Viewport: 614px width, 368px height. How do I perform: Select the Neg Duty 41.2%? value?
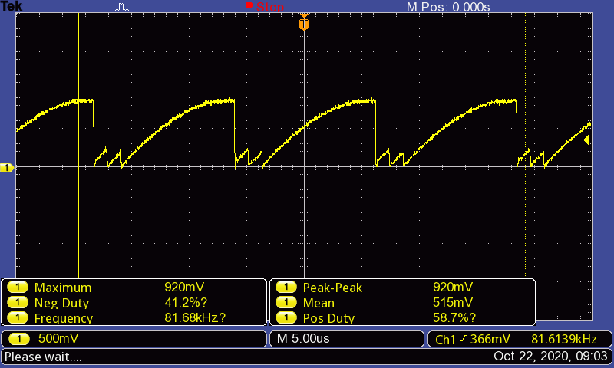point(186,302)
